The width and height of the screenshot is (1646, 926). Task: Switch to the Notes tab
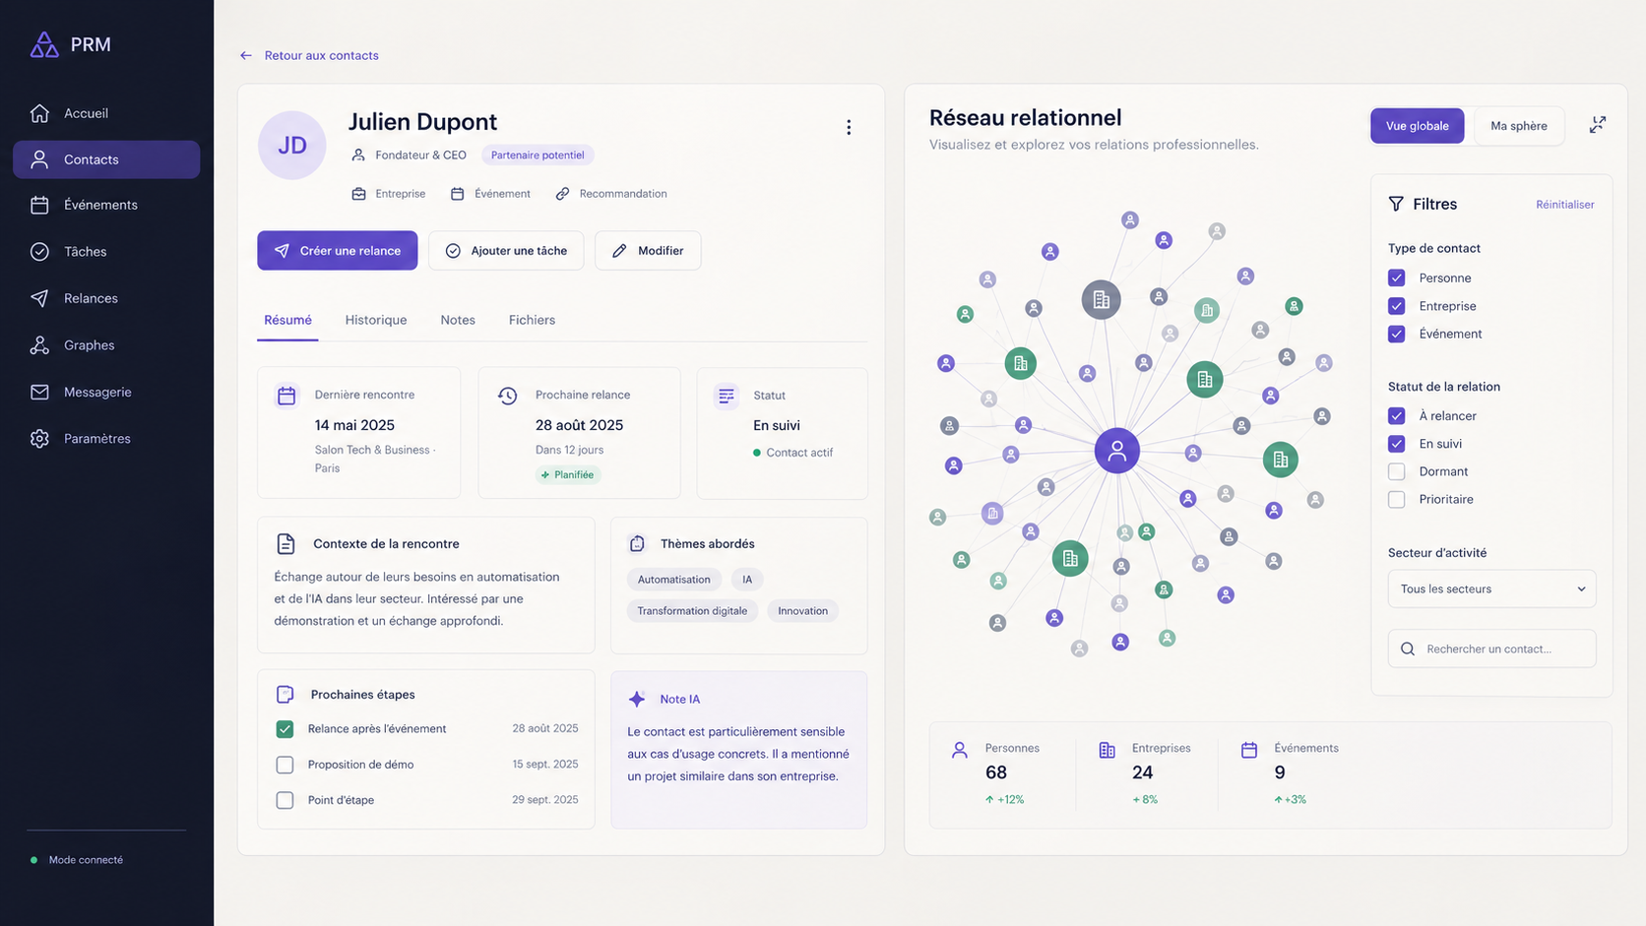click(x=458, y=320)
